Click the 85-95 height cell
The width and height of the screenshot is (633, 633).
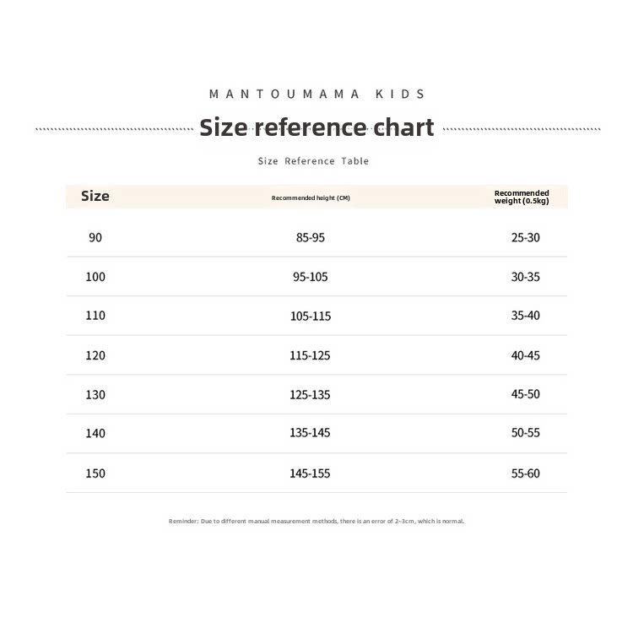[x=311, y=238]
